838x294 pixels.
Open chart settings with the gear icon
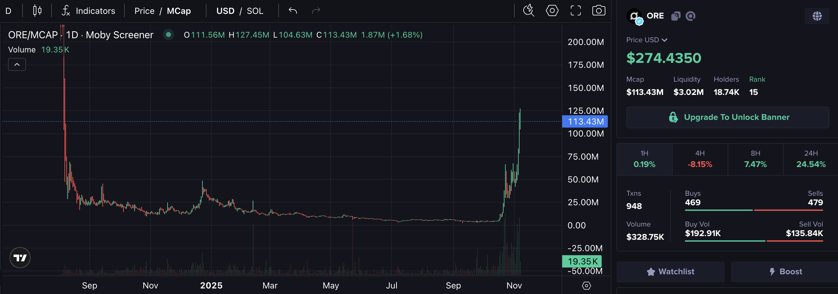[x=552, y=10]
